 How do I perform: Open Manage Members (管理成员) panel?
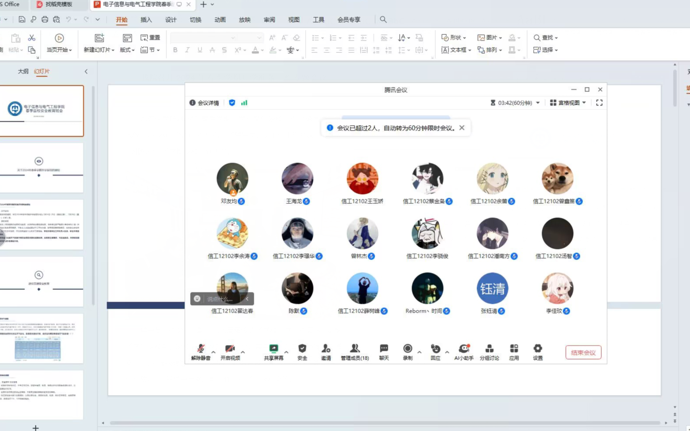tap(355, 349)
